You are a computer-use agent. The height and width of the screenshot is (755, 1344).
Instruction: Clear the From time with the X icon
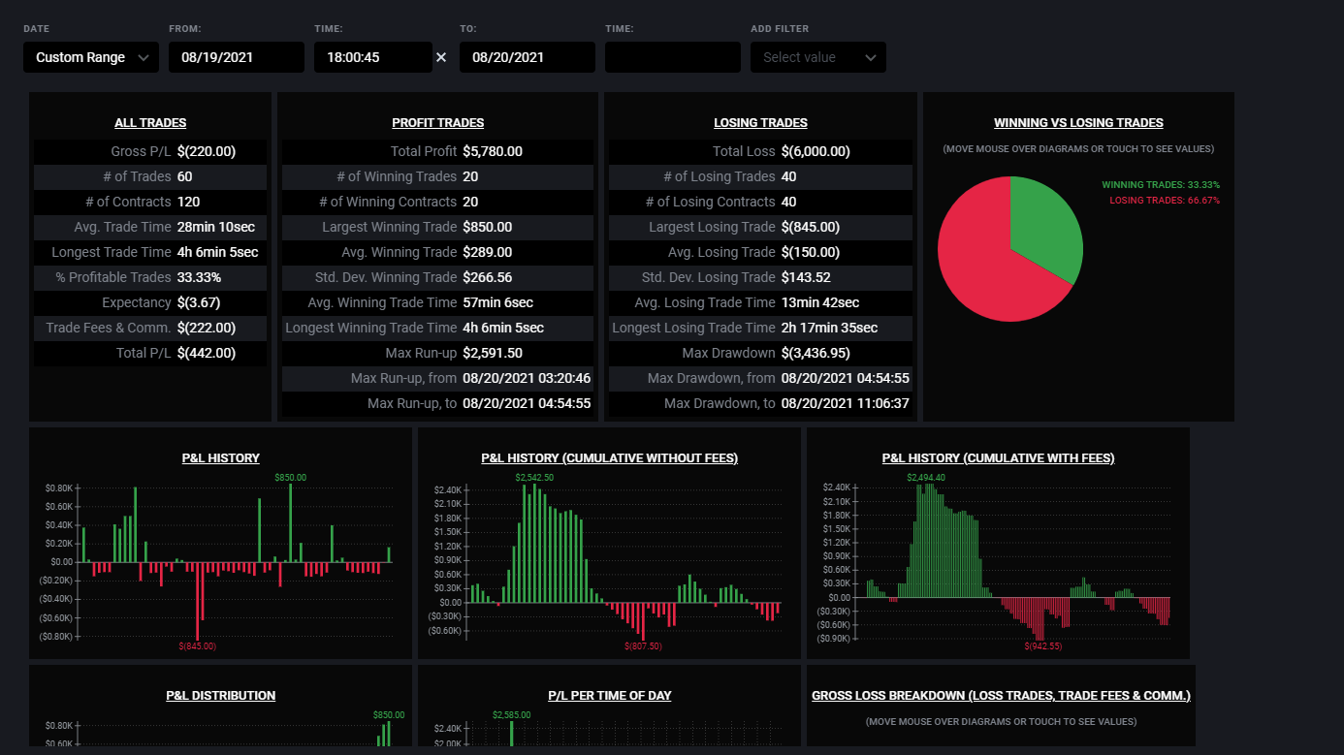tap(441, 57)
